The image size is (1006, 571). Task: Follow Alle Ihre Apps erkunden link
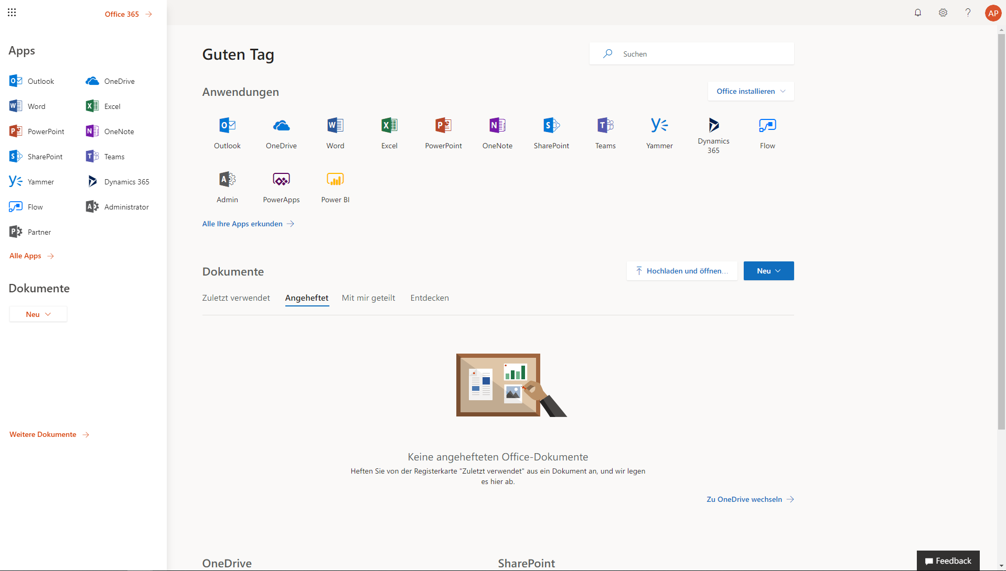pyautogui.click(x=248, y=224)
